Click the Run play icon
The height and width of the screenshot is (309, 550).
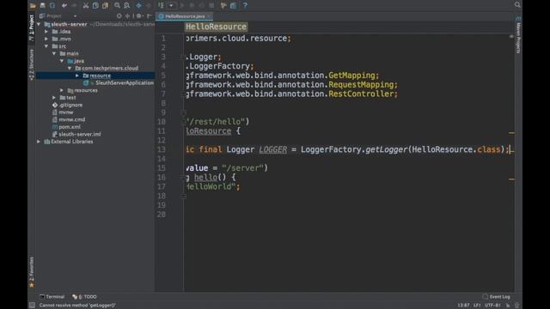(x=182, y=5)
